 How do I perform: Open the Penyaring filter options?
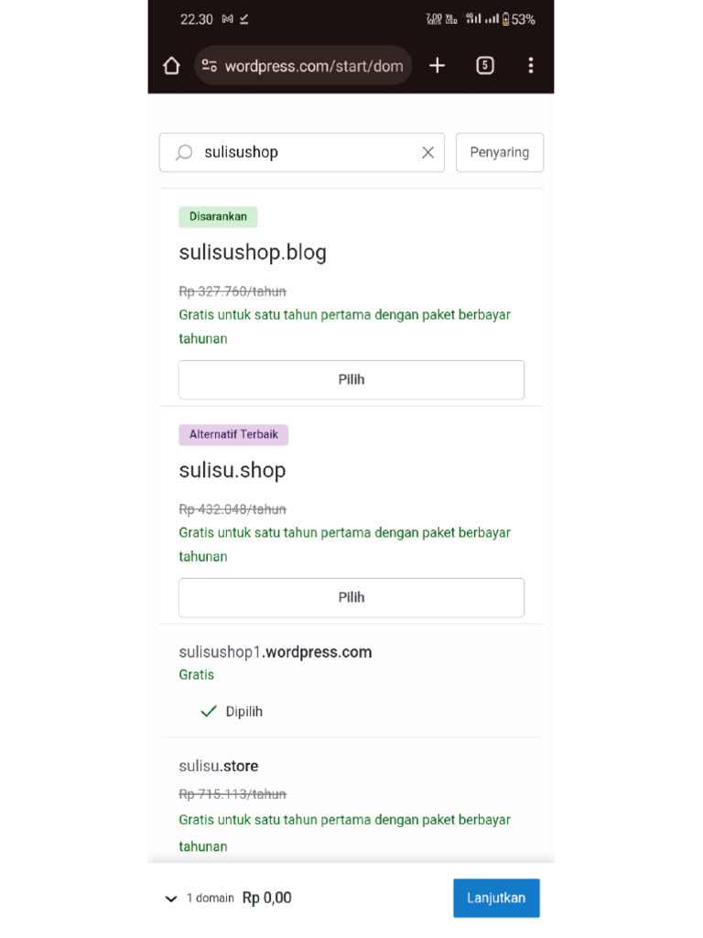499,153
